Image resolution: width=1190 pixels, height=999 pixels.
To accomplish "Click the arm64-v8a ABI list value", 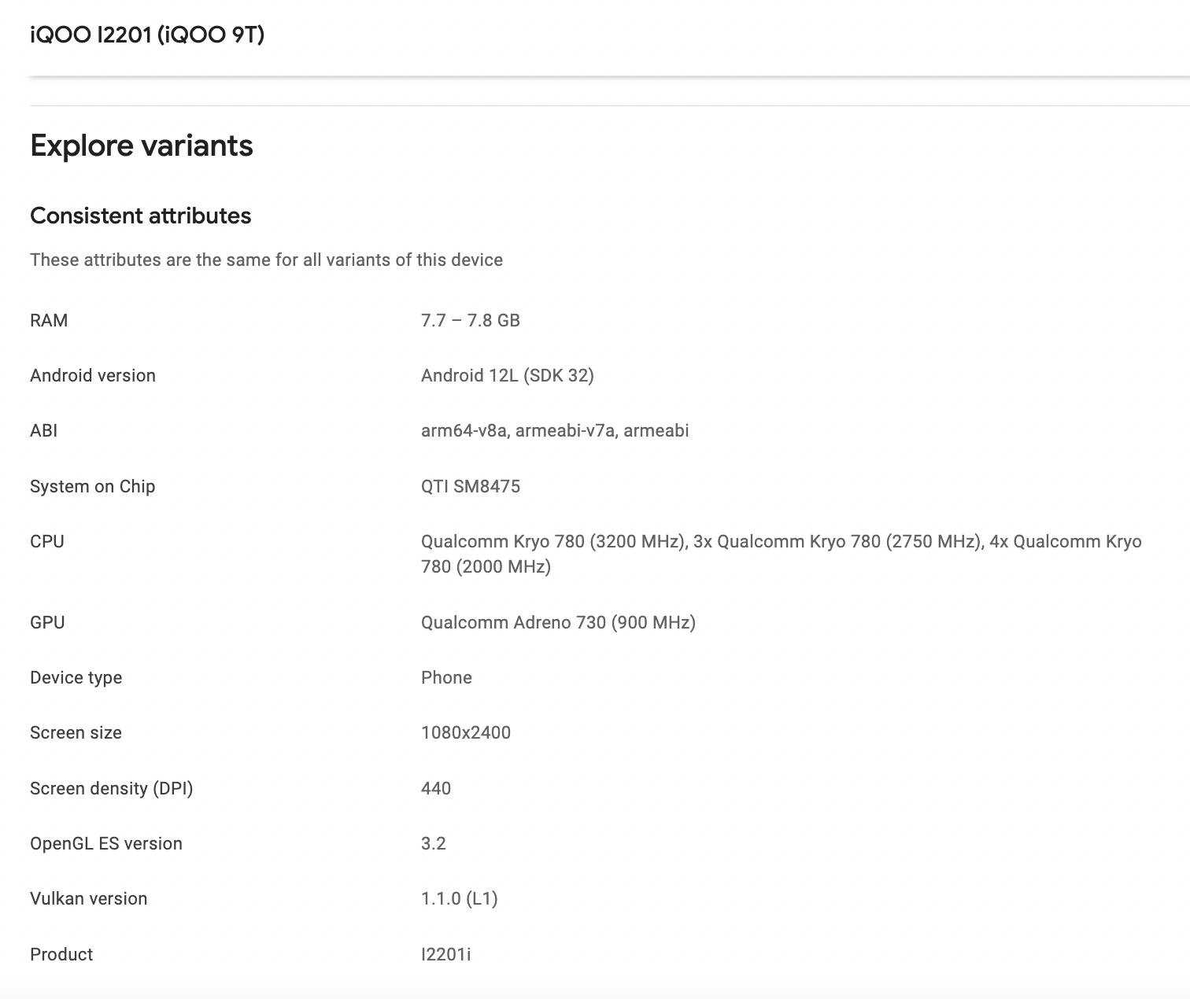I will click(554, 430).
